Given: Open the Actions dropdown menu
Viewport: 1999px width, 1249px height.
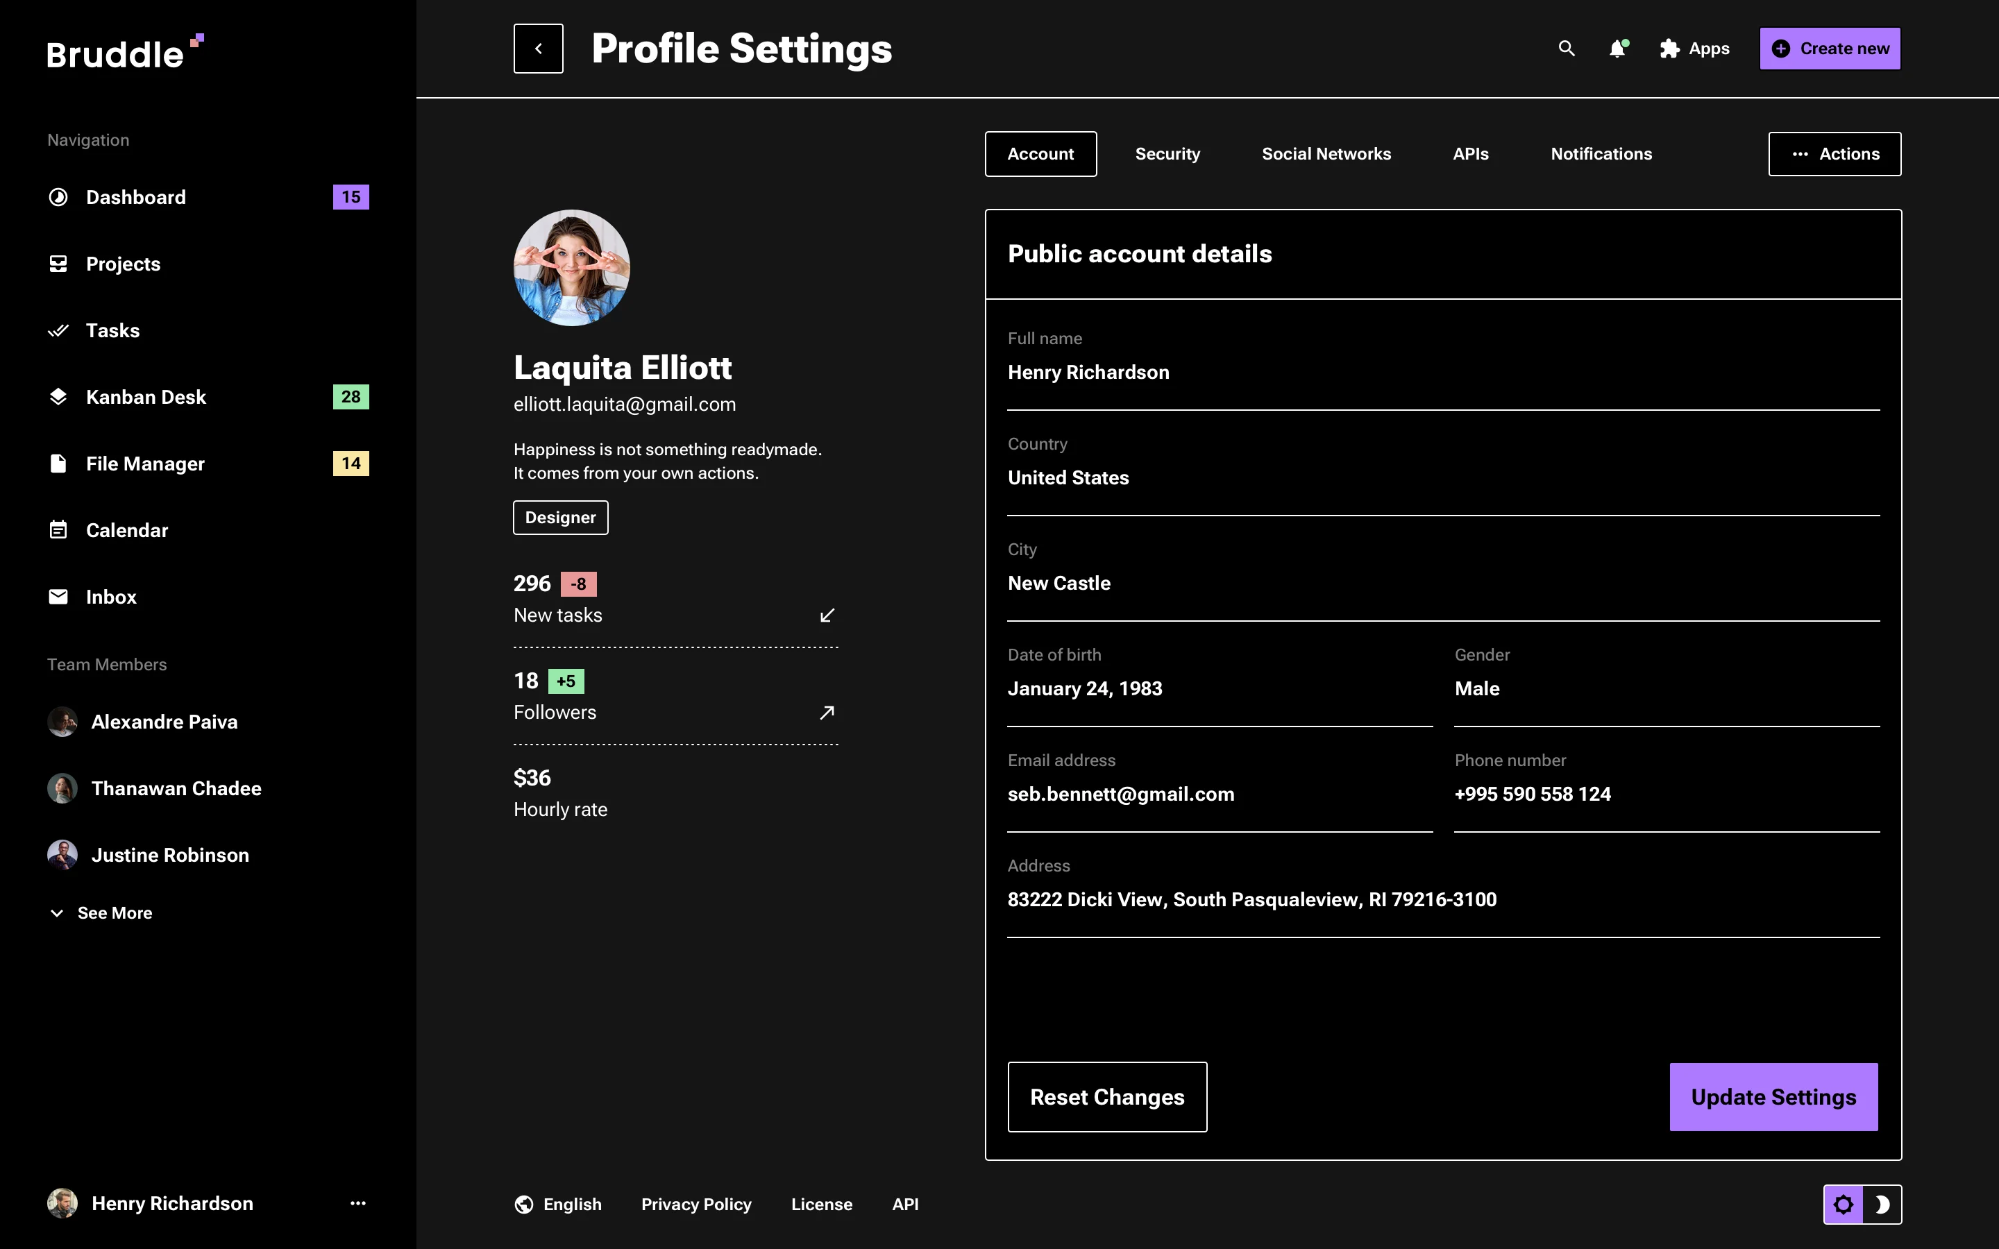Looking at the screenshot, I should click(x=1834, y=153).
